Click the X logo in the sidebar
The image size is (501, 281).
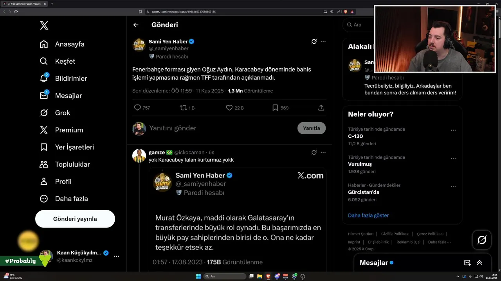(44, 26)
